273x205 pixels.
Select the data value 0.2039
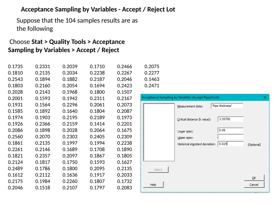tap(70, 66)
